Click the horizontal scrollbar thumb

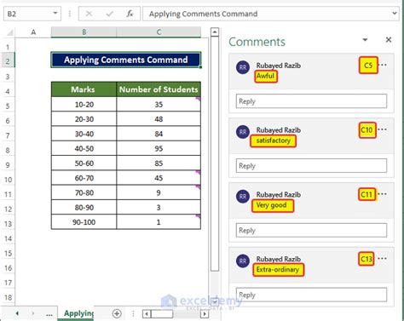(x=162, y=314)
